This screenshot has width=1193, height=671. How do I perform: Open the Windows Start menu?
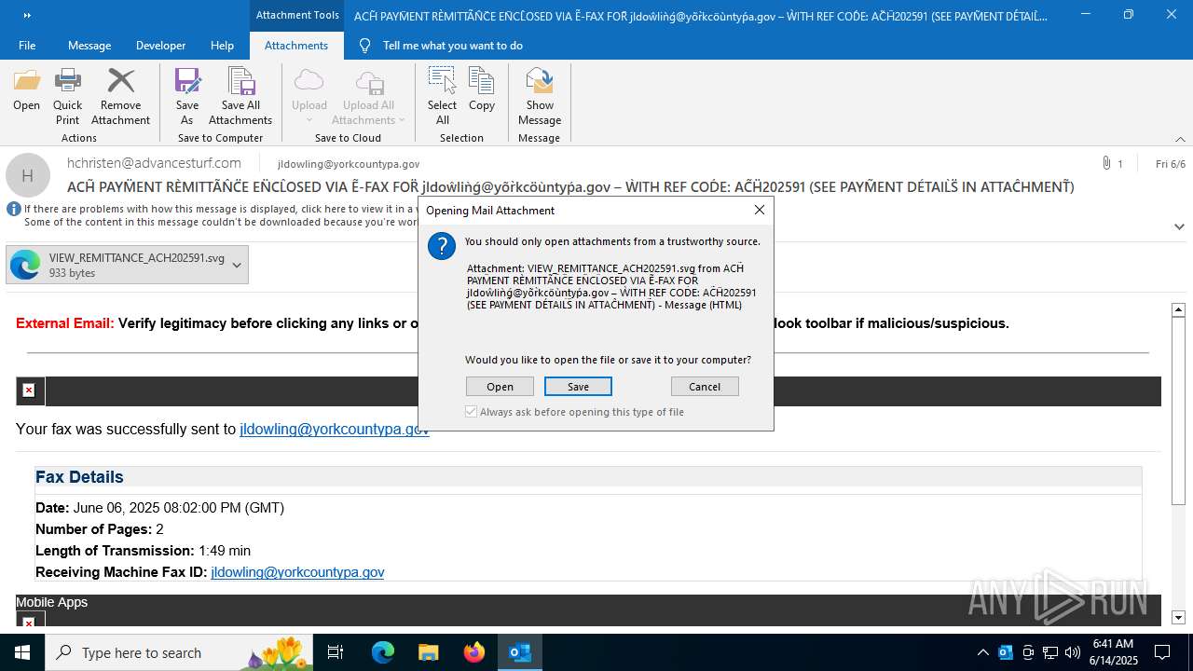coord(22,652)
